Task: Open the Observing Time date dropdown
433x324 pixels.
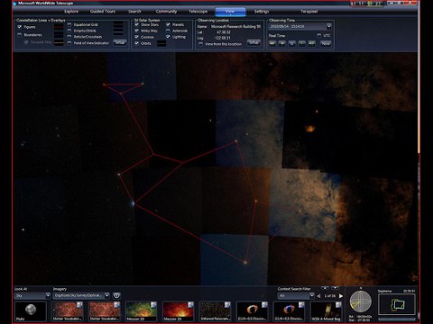Action: (x=329, y=26)
